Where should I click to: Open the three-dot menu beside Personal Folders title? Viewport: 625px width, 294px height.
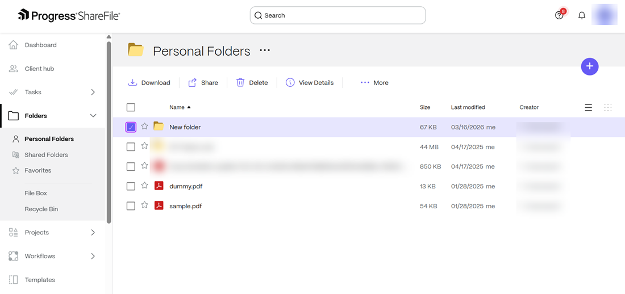click(265, 51)
